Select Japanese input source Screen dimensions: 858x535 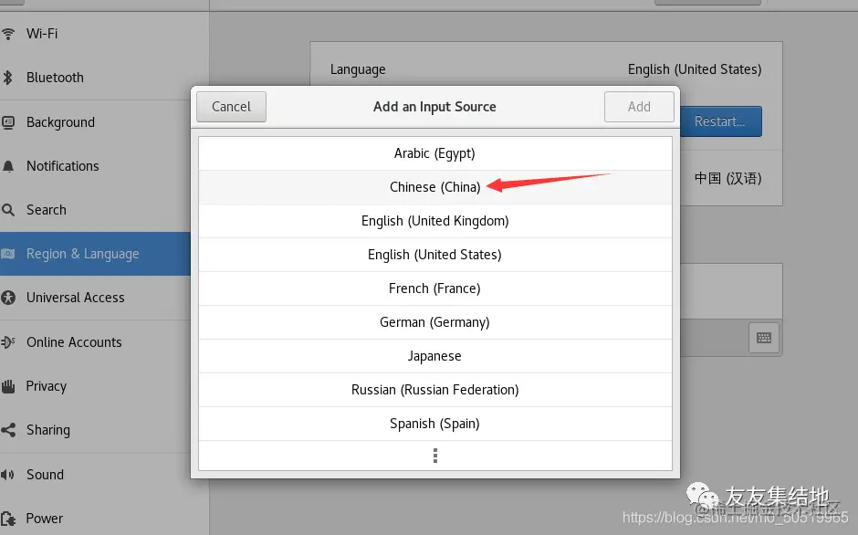click(x=435, y=356)
